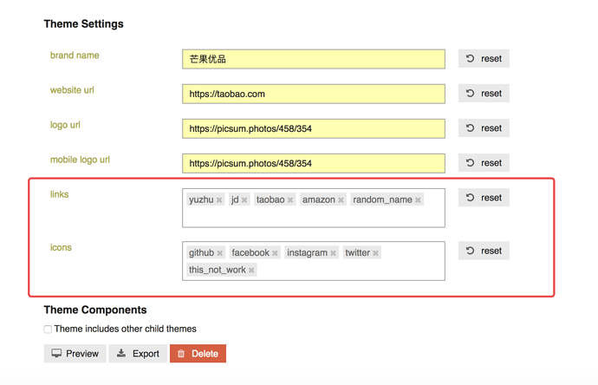Viewport: 598px width, 385px height.
Task: Edit the mobile logo url field
Action: (x=314, y=163)
